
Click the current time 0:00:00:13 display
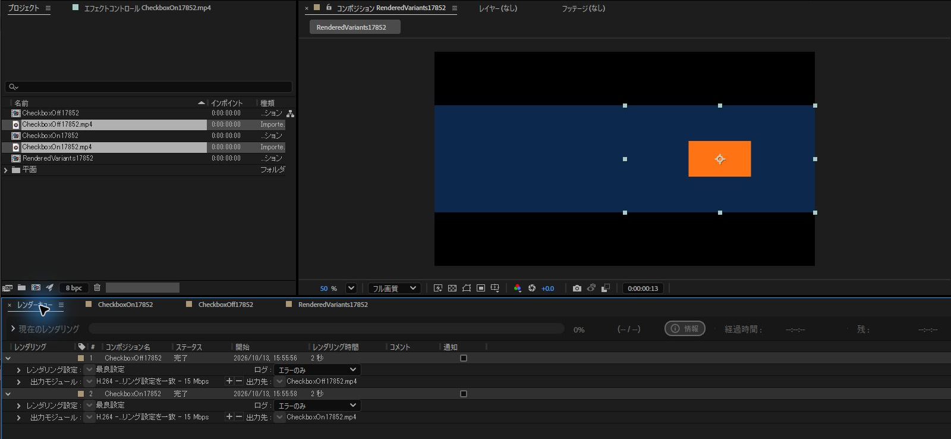[x=643, y=289]
